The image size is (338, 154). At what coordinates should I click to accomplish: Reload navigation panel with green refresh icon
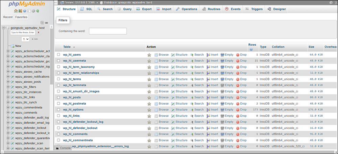38,11
